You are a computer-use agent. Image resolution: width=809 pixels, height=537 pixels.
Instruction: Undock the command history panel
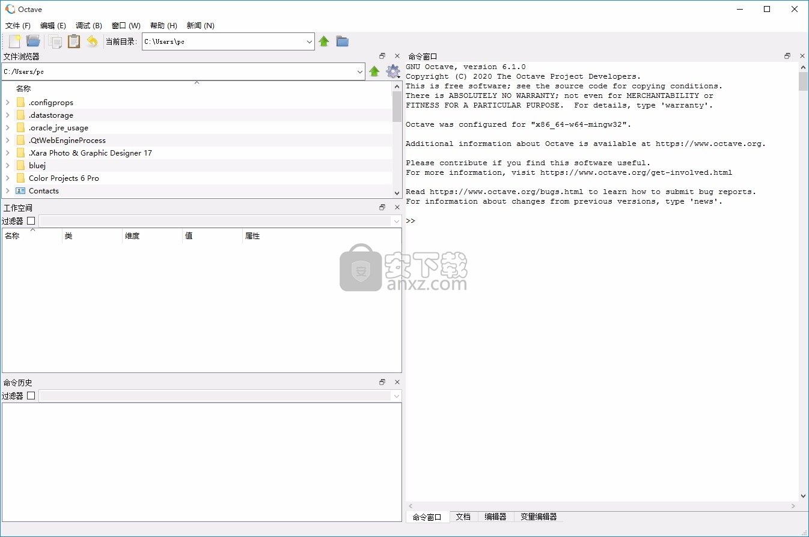[382, 382]
